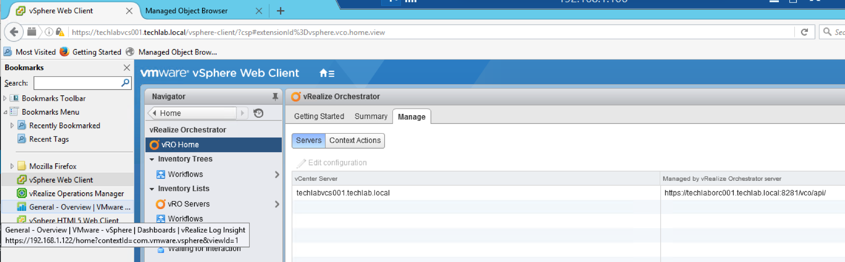This screenshot has height=262, width=845.
Task: Close the Bookmarks sidebar
Action: (127, 67)
